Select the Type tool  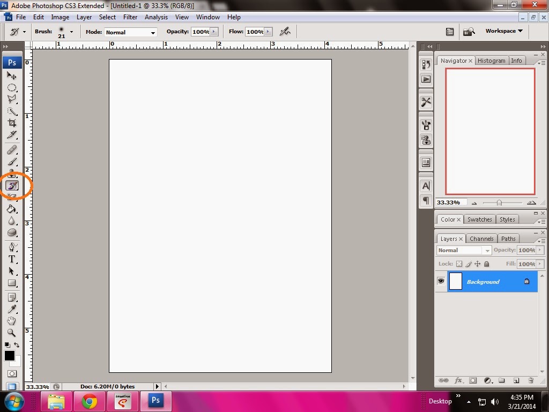tap(12, 258)
